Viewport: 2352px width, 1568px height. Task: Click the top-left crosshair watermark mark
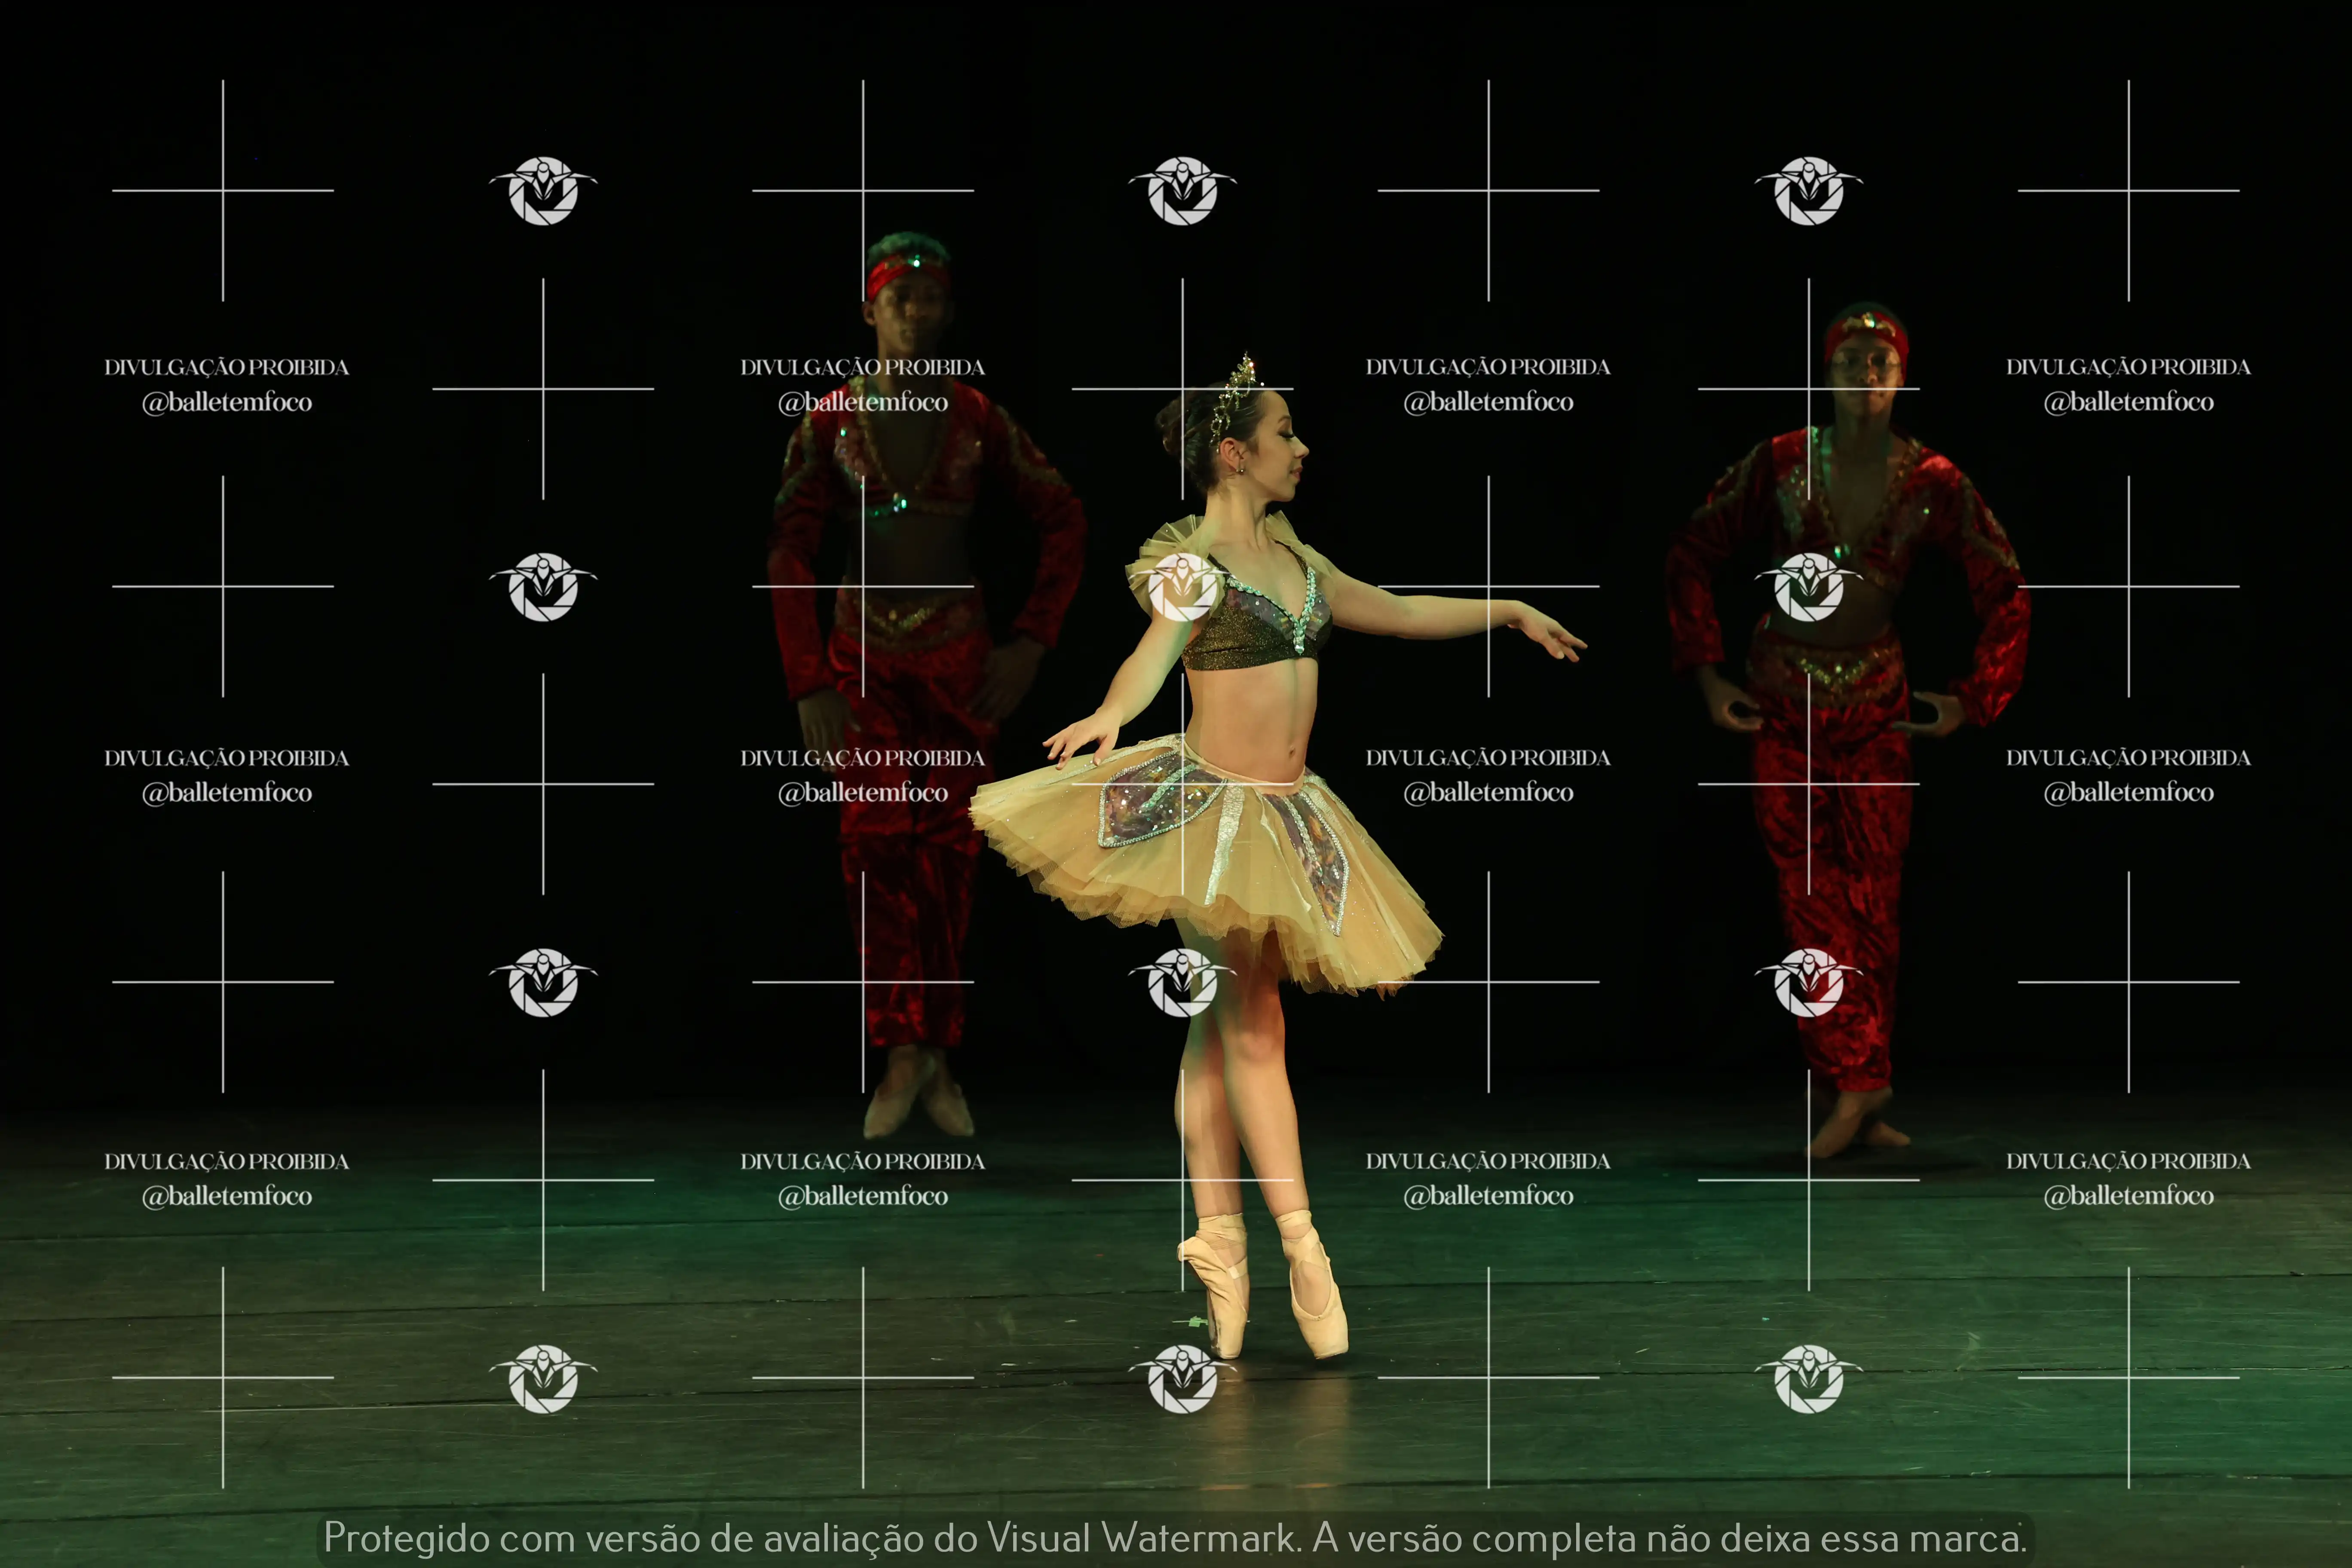click(x=223, y=190)
